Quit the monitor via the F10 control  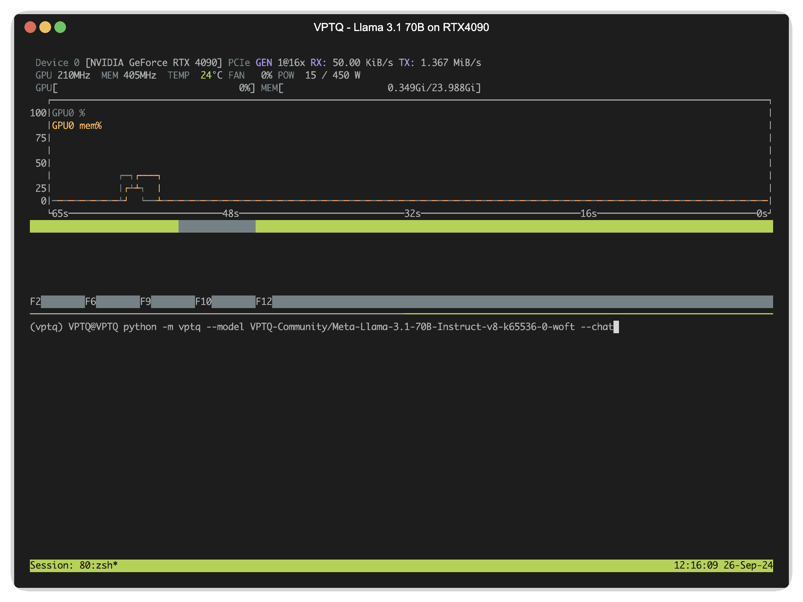point(203,302)
